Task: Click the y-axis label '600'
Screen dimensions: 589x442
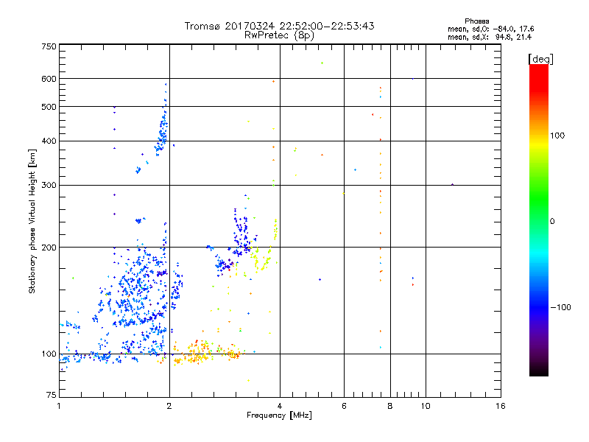Action: (x=49, y=79)
